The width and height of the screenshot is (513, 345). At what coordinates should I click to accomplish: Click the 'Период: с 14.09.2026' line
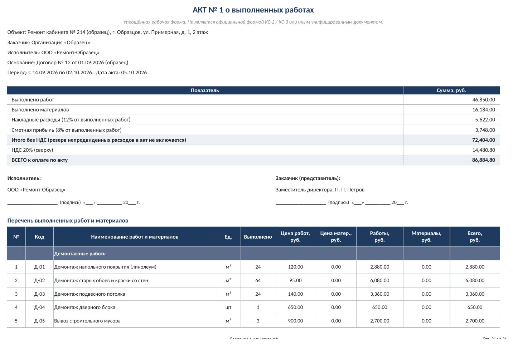(77, 72)
